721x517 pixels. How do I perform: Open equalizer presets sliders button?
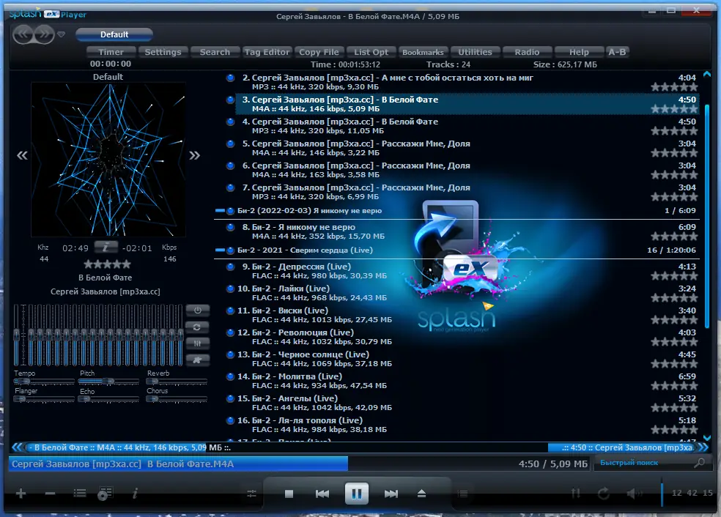[197, 343]
